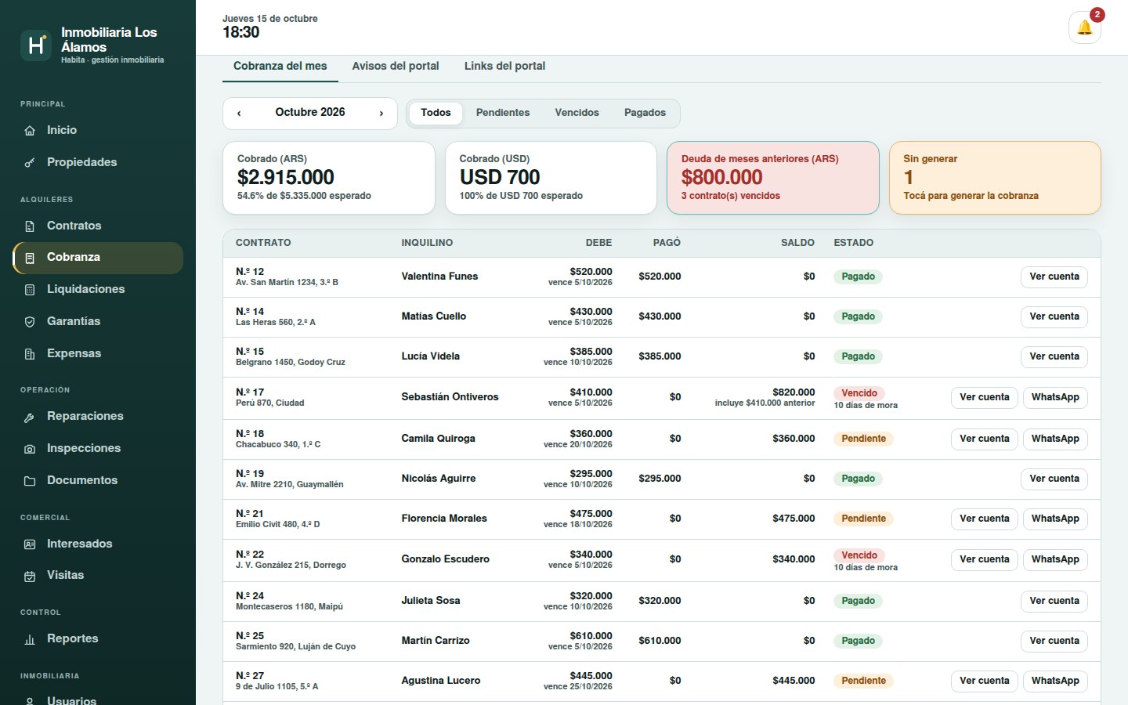This screenshot has height=705, width=1128.
Task: Send WhatsApp to Gonzalo Escudero
Action: pos(1055,560)
